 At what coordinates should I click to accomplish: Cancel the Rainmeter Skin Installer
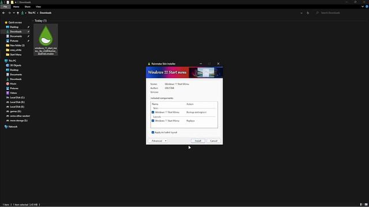(213, 141)
